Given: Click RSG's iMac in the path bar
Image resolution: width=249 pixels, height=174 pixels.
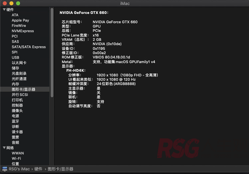Looking at the screenshot, I should 19,169.
